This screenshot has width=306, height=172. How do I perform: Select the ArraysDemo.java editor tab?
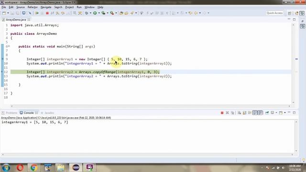tap(16, 20)
